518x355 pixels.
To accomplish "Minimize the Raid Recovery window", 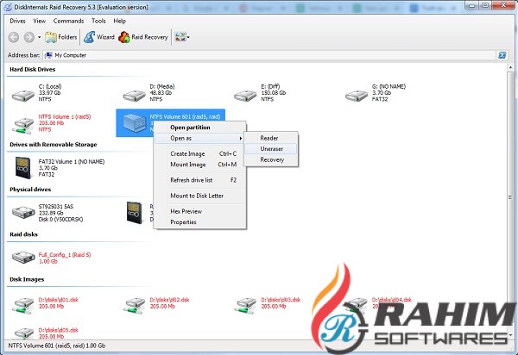I will coord(471,6).
